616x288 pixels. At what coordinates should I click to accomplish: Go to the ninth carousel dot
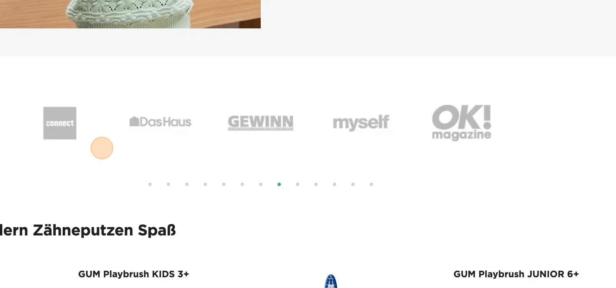tap(298, 184)
